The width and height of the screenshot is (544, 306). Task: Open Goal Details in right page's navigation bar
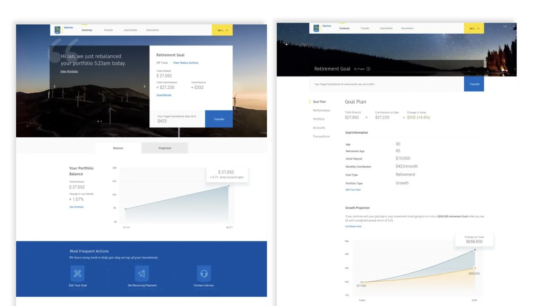click(386, 28)
